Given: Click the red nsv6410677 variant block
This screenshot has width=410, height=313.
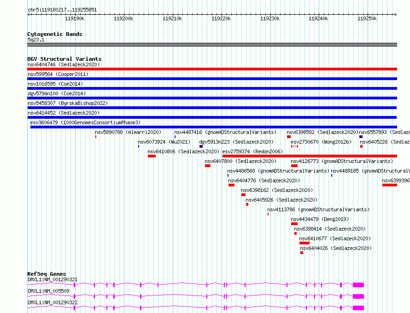Looking at the screenshot, I should 305,243.
